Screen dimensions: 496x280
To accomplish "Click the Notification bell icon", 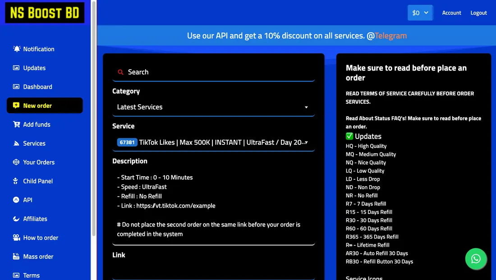I will (x=16, y=49).
